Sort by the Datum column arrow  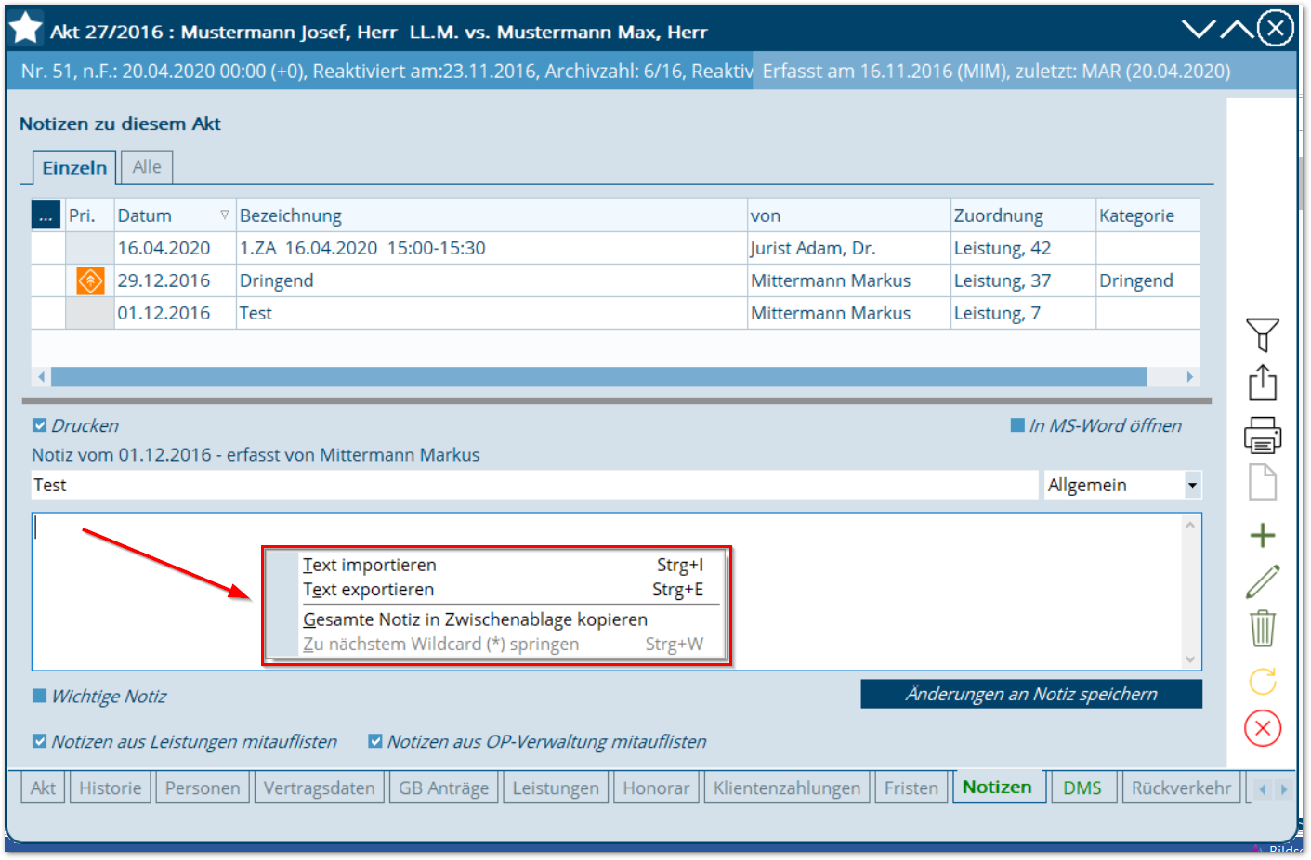pos(224,215)
